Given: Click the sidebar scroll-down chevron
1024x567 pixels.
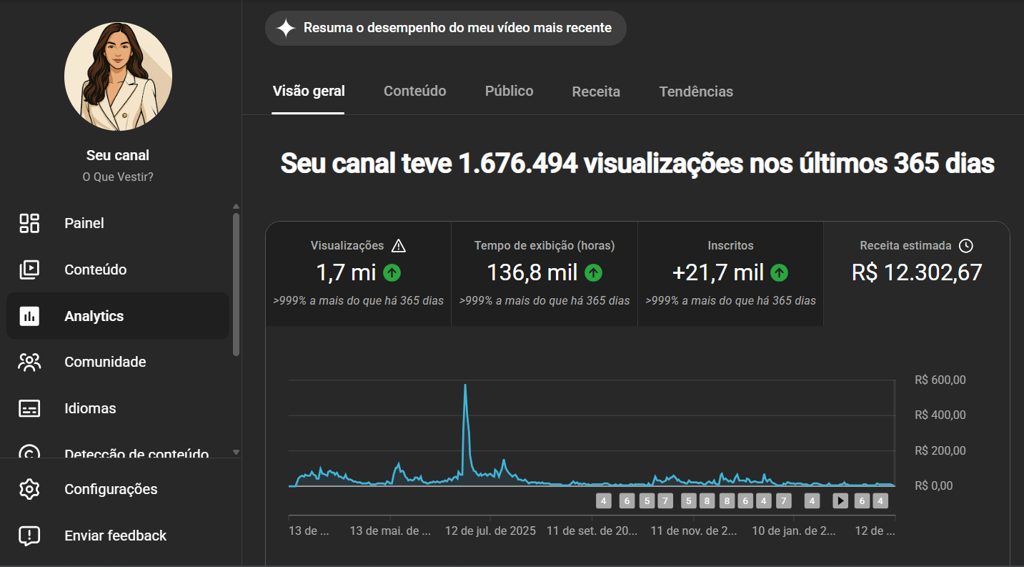Looking at the screenshot, I should 236,452.
